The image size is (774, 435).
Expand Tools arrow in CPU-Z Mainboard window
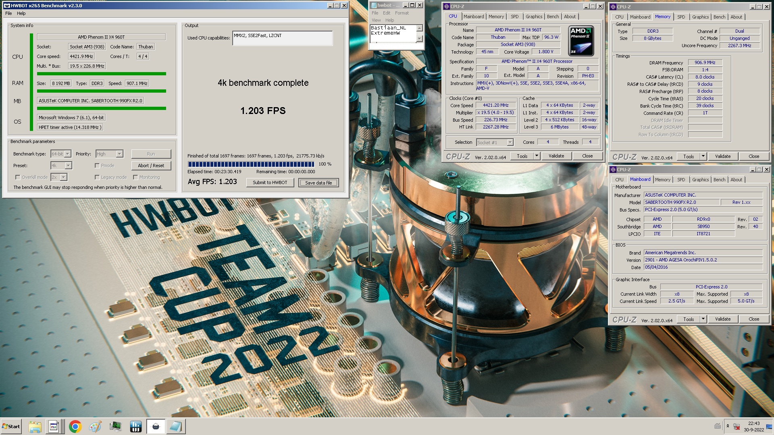703,319
